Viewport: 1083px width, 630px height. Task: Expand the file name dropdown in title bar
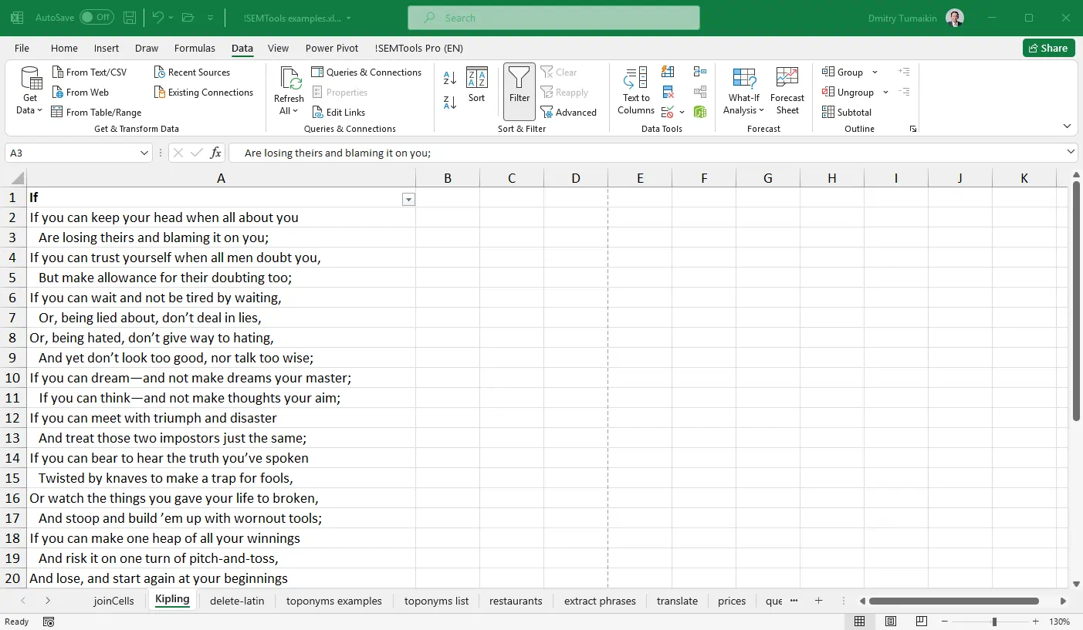348,18
